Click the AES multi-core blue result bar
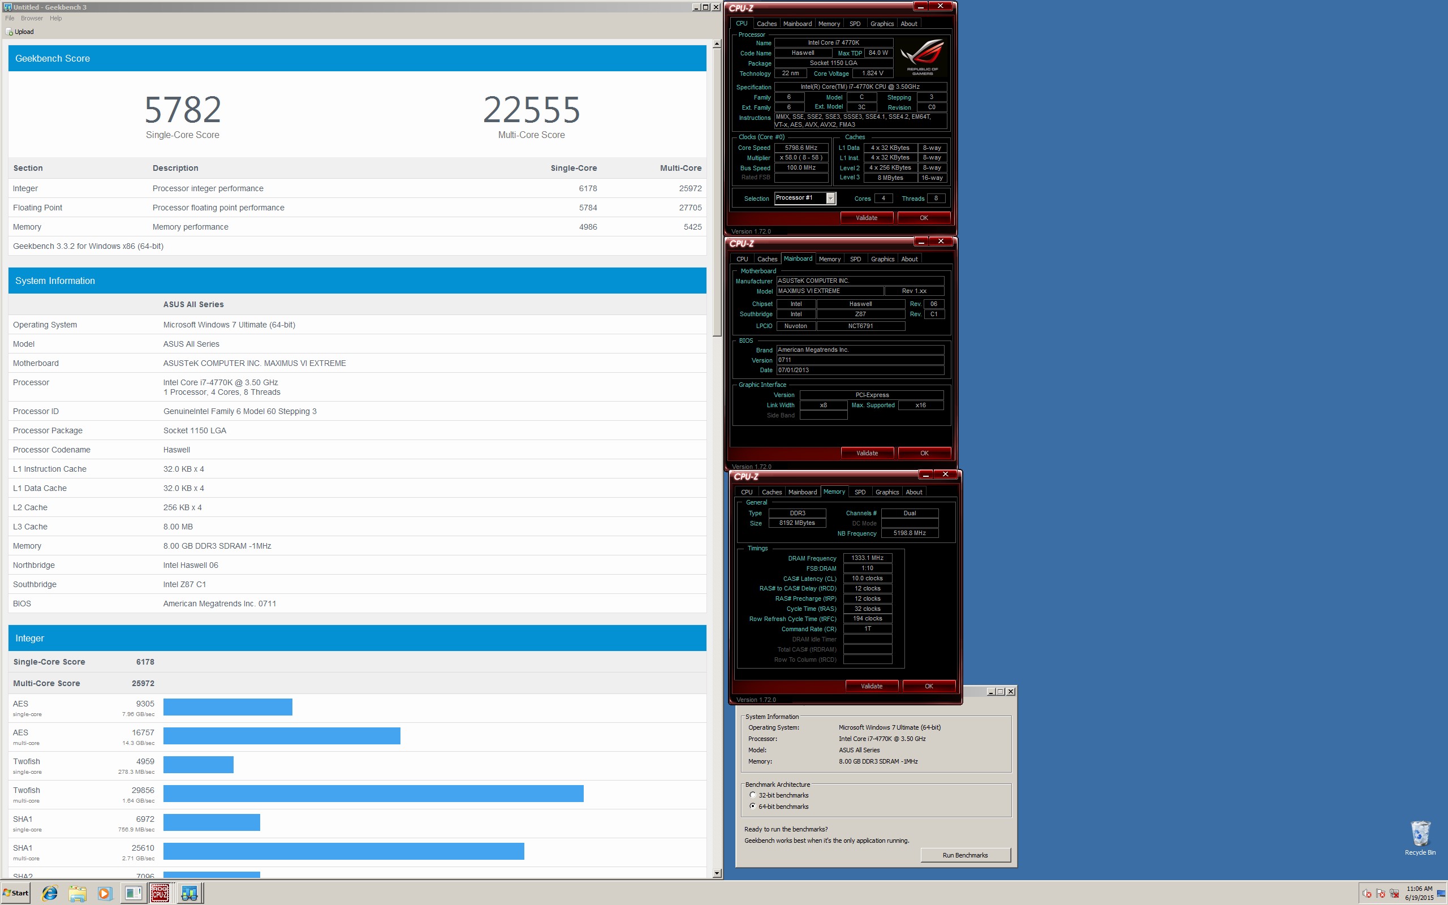The height and width of the screenshot is (905, 1448). pyautogui.click(x=281, y=736)
